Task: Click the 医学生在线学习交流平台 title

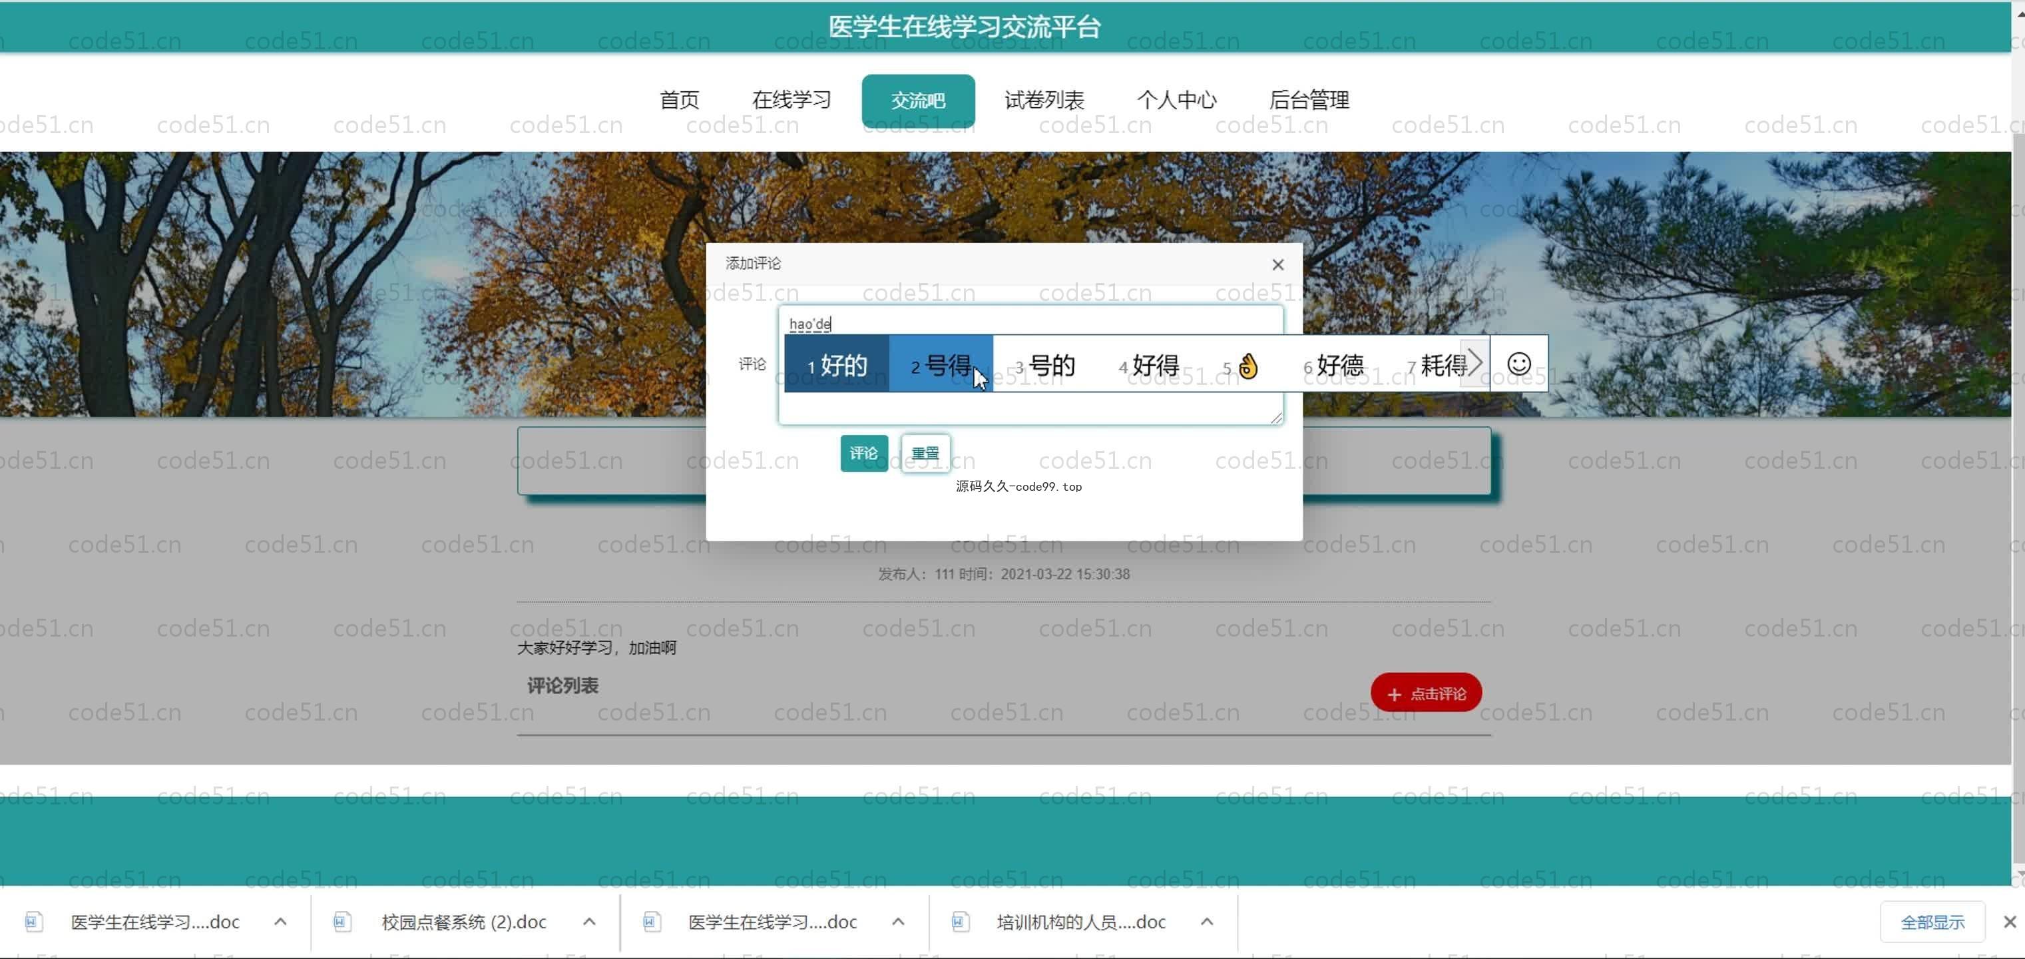Action: (965, 27)
